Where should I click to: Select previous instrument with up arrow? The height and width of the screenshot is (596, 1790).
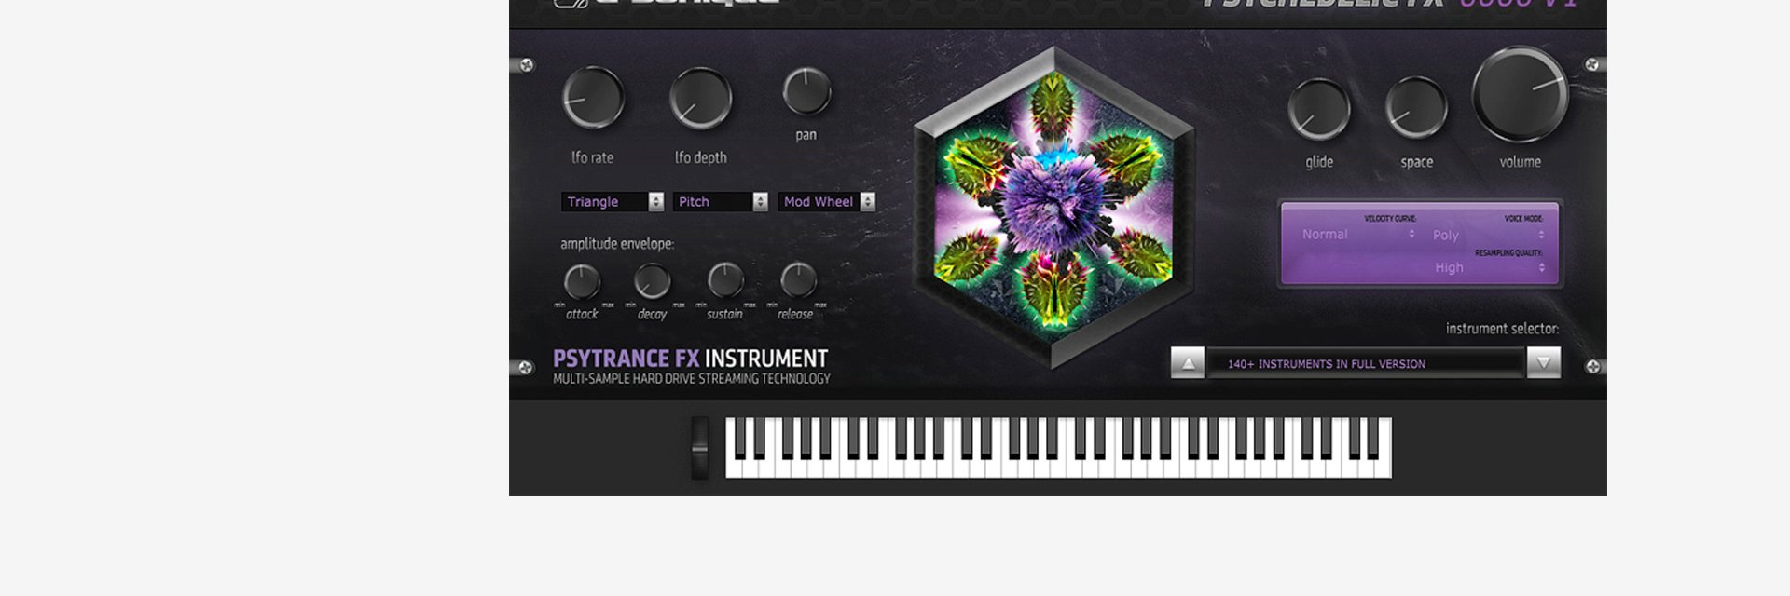[x=1188, y=363]
